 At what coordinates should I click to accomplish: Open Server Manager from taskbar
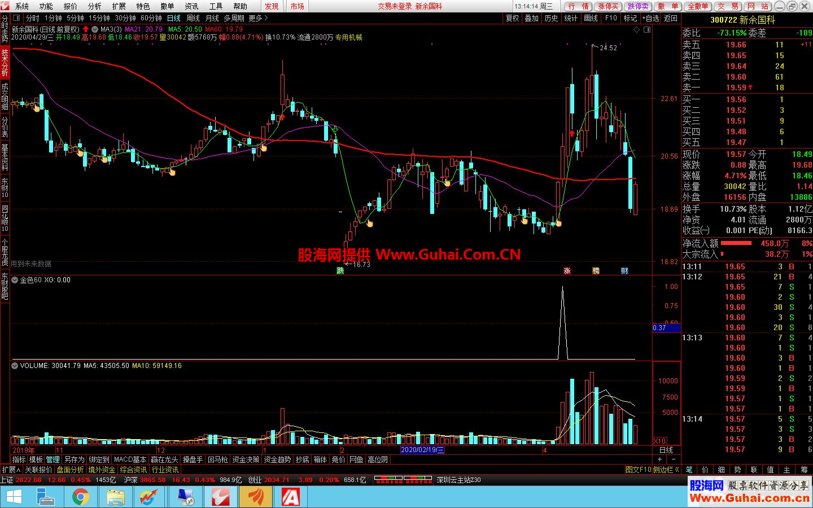(45, 497)
